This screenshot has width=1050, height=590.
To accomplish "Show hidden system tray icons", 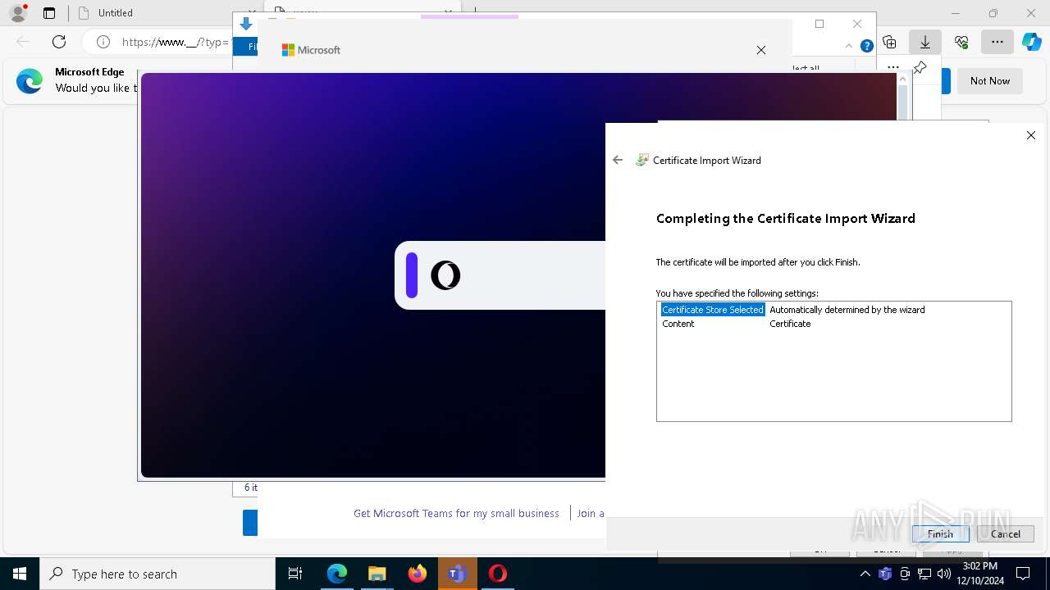I will (865, 574).
